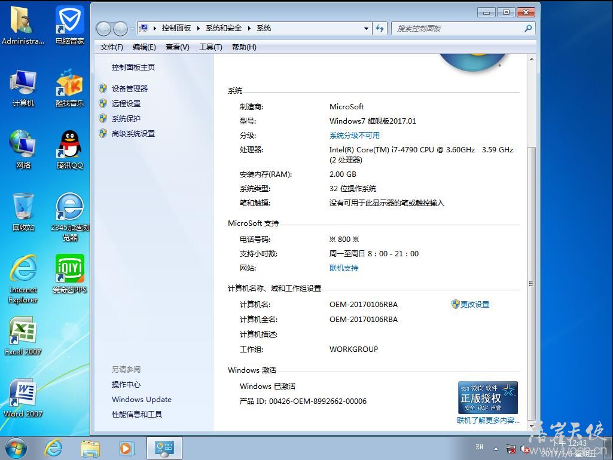Click the 系统分级不可用 link
Image resolution: width=613 pixels, height=460 pixels.
[355, 136]
